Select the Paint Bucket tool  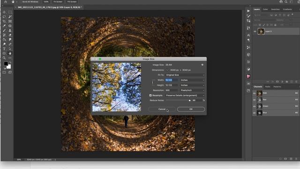(4, 39)
